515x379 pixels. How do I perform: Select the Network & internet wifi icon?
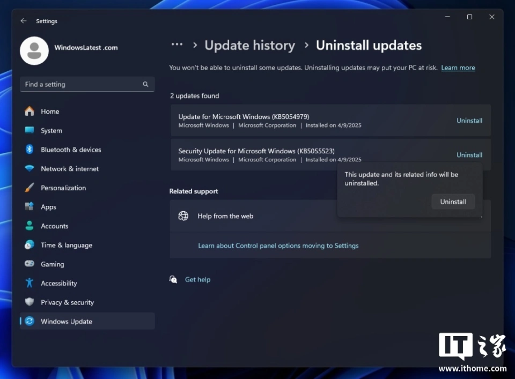(x=30, y=169)
